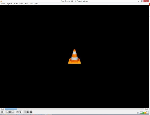Viewport: 150px width, 115px height.
Task: Click on the playback seek bar
Action: [x=74, y=109]
